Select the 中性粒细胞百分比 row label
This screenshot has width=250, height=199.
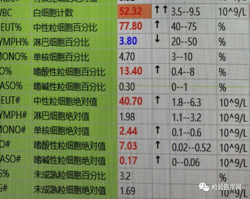pyautogui.click(x=65, y=28)
